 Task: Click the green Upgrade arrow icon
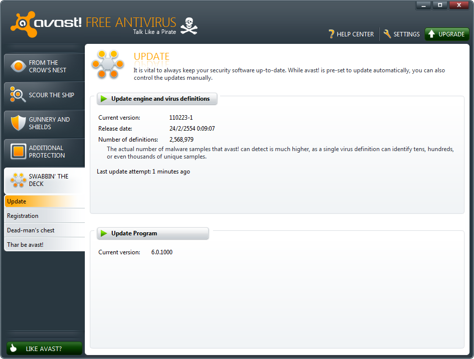point(432,34)
